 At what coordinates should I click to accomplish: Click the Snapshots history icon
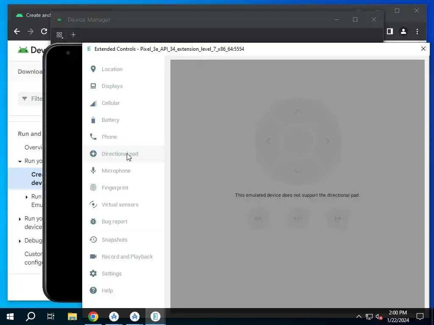(x=93, y=240)
